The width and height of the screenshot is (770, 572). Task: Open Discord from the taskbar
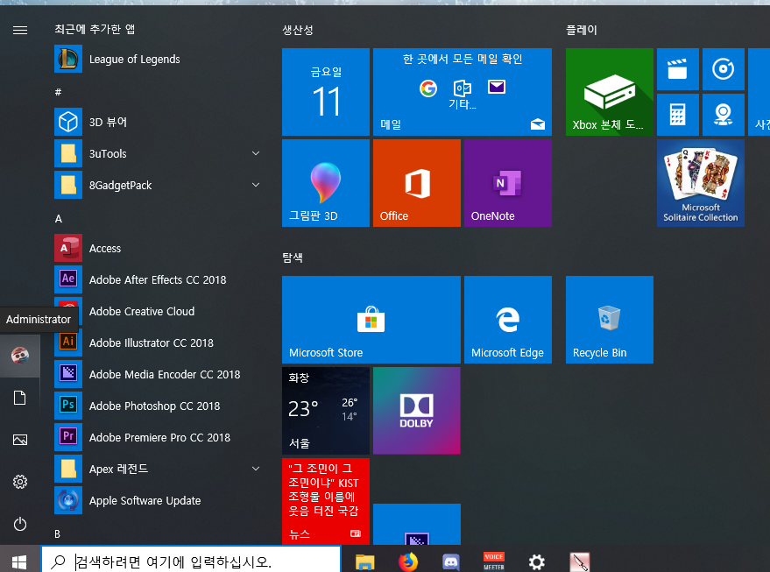click(451, 561)
